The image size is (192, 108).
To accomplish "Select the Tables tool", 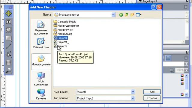I will click(x=9, y=62).
